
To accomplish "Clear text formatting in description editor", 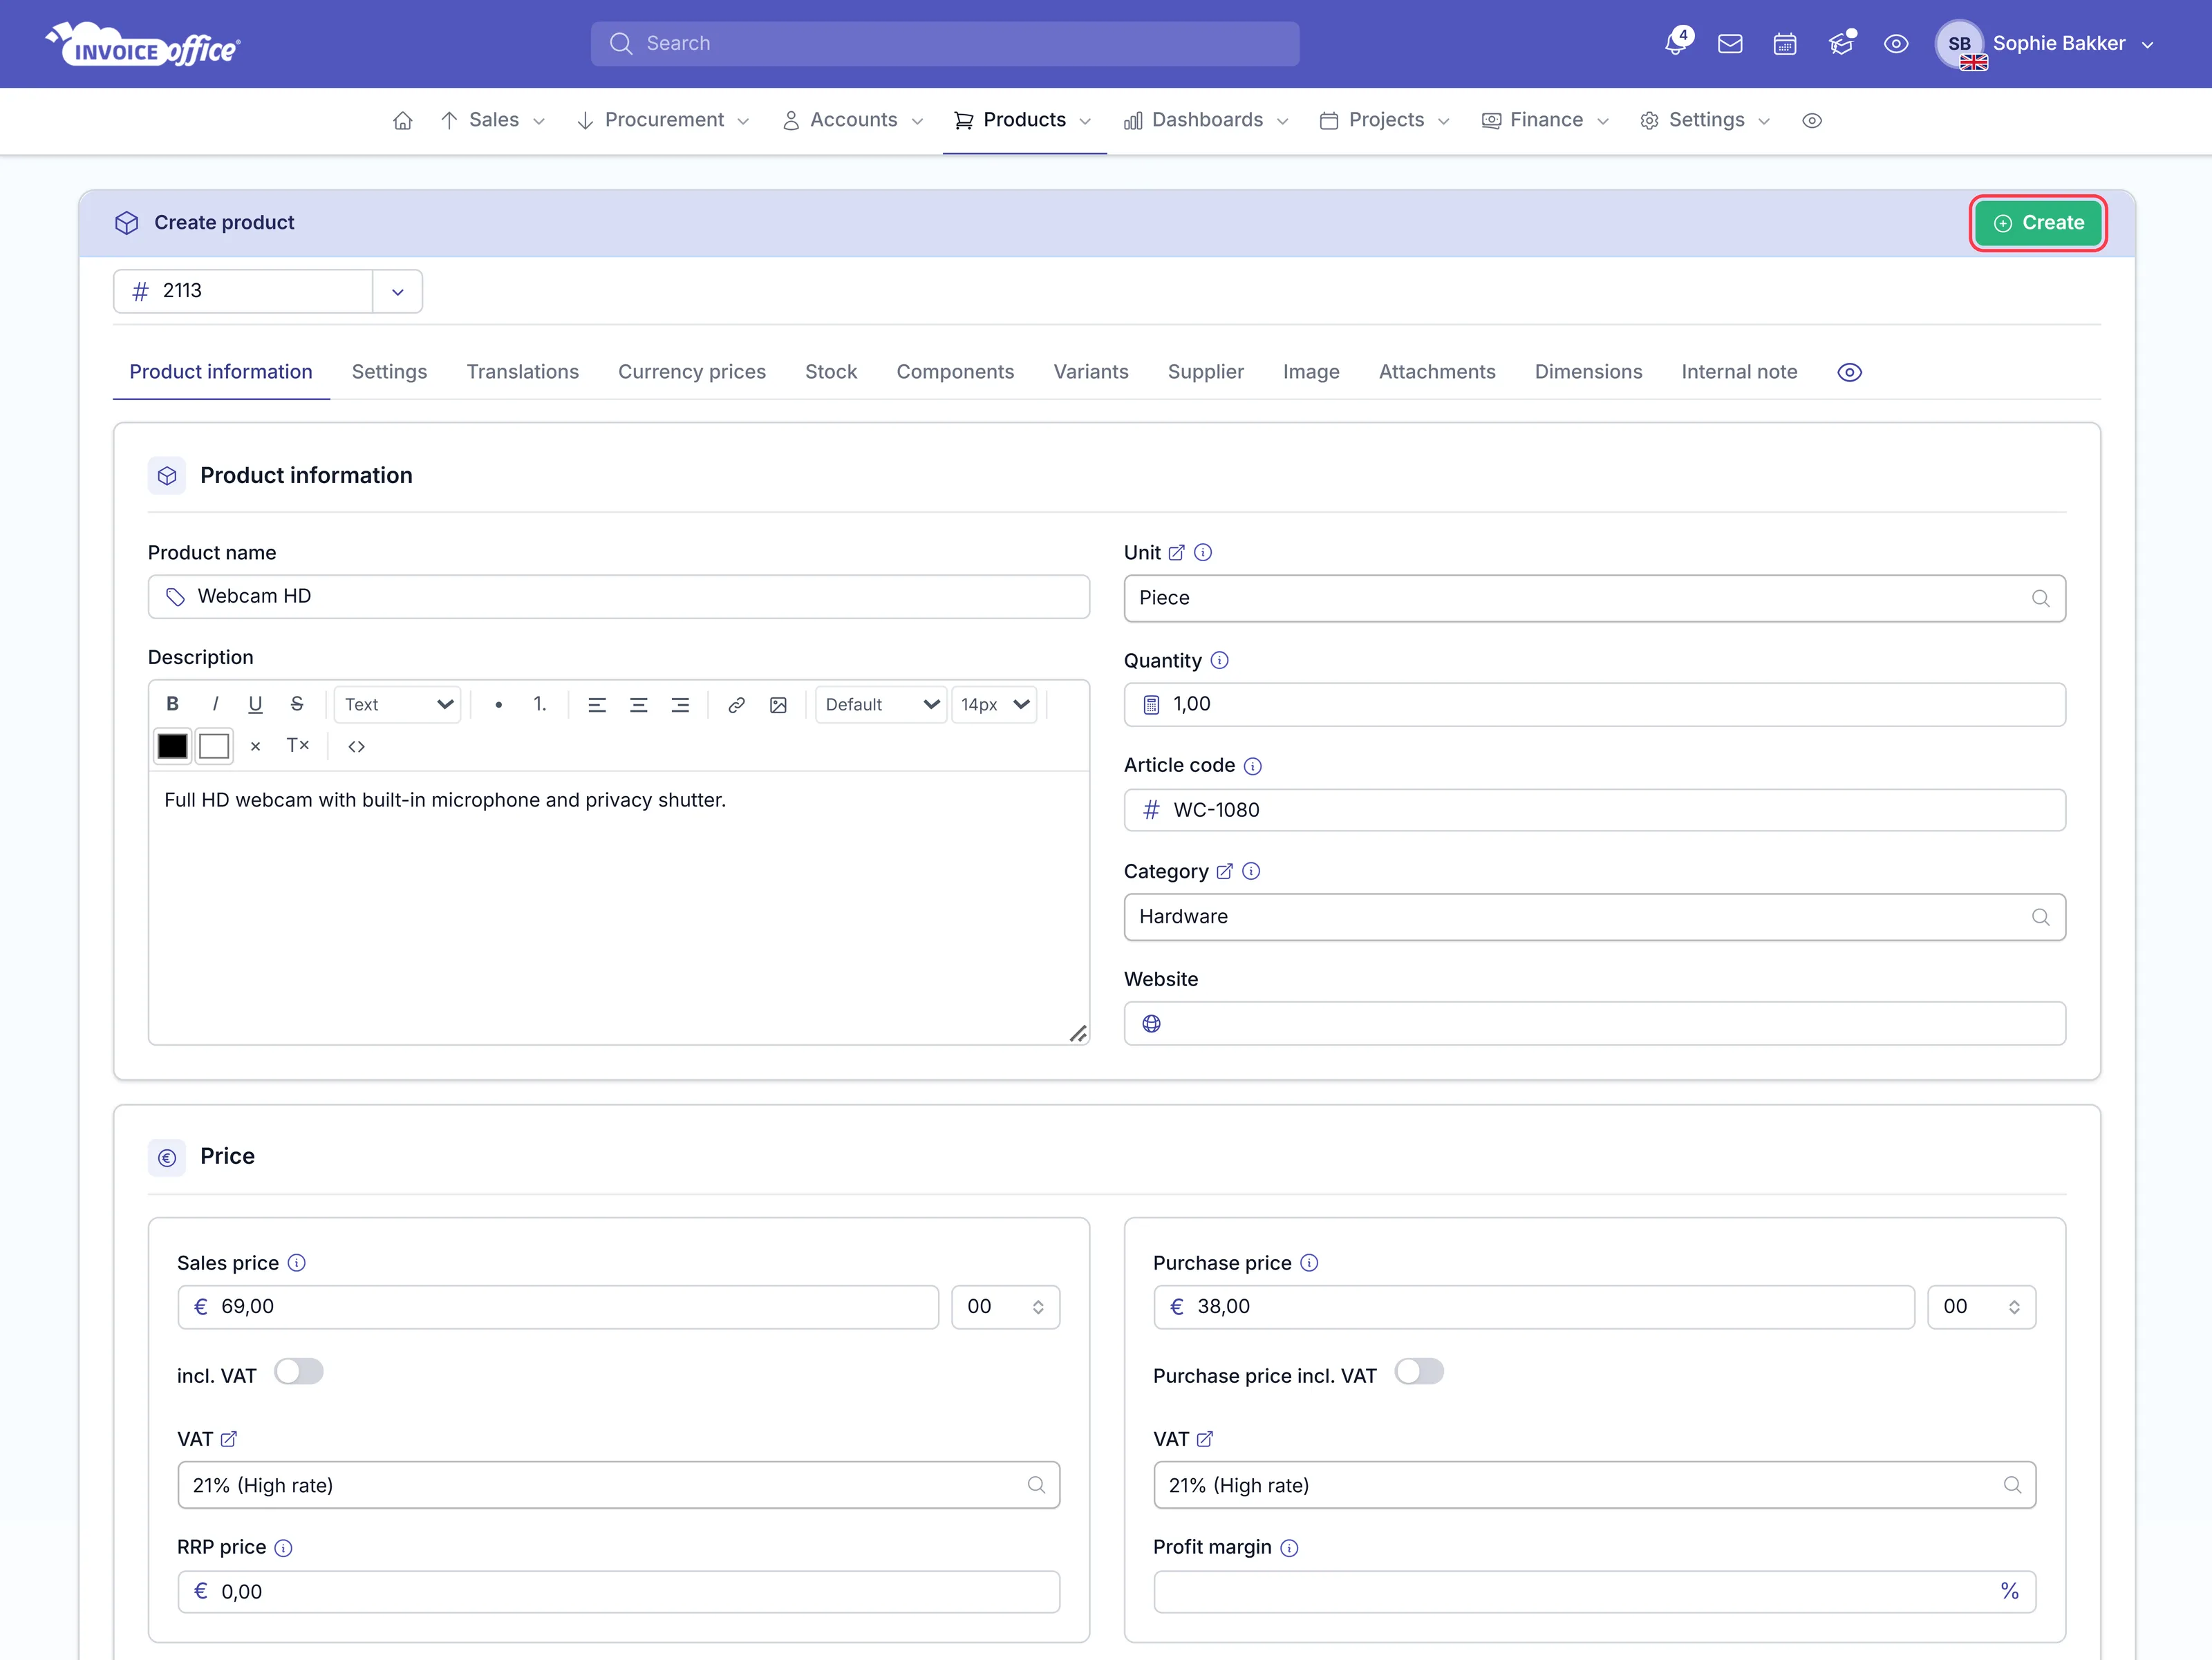I will tap(298, 745).
